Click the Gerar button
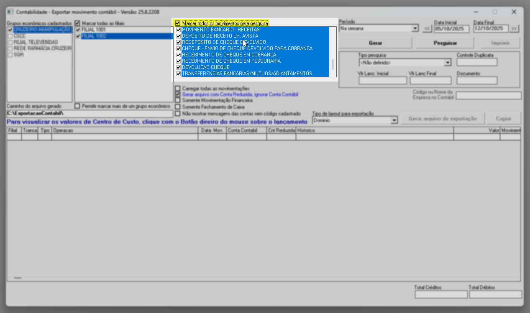This screenshot has height=313, width=530. 375,43
